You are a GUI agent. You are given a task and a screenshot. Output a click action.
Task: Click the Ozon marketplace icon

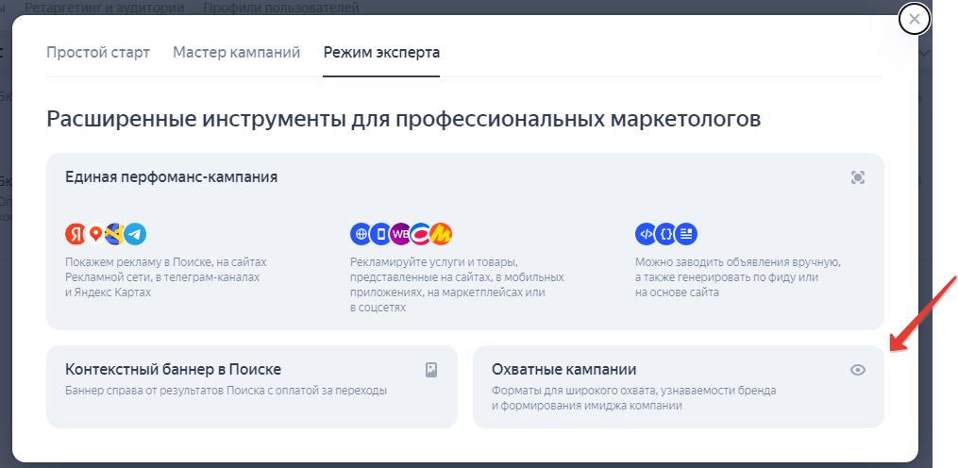click(420, 233)
